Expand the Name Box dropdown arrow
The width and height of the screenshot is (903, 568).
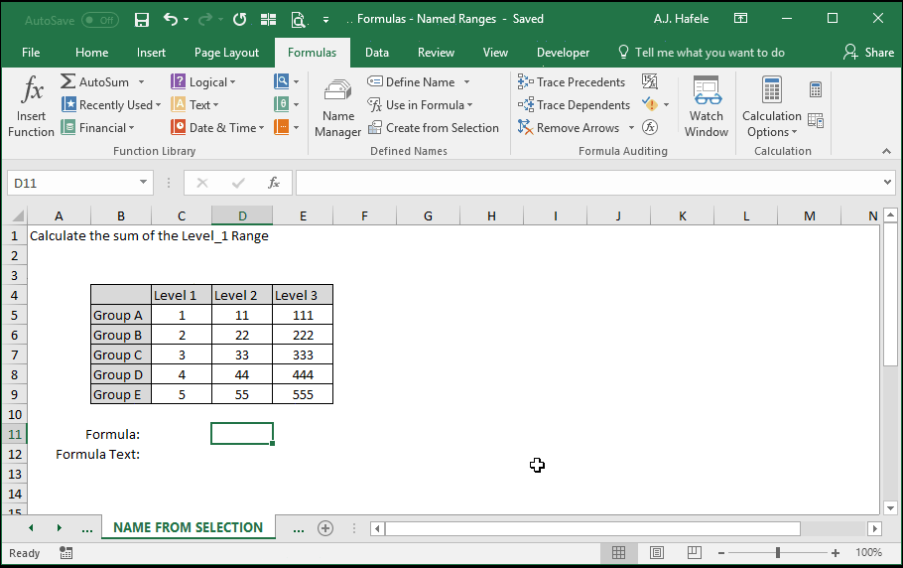click(x=144, y=183)
